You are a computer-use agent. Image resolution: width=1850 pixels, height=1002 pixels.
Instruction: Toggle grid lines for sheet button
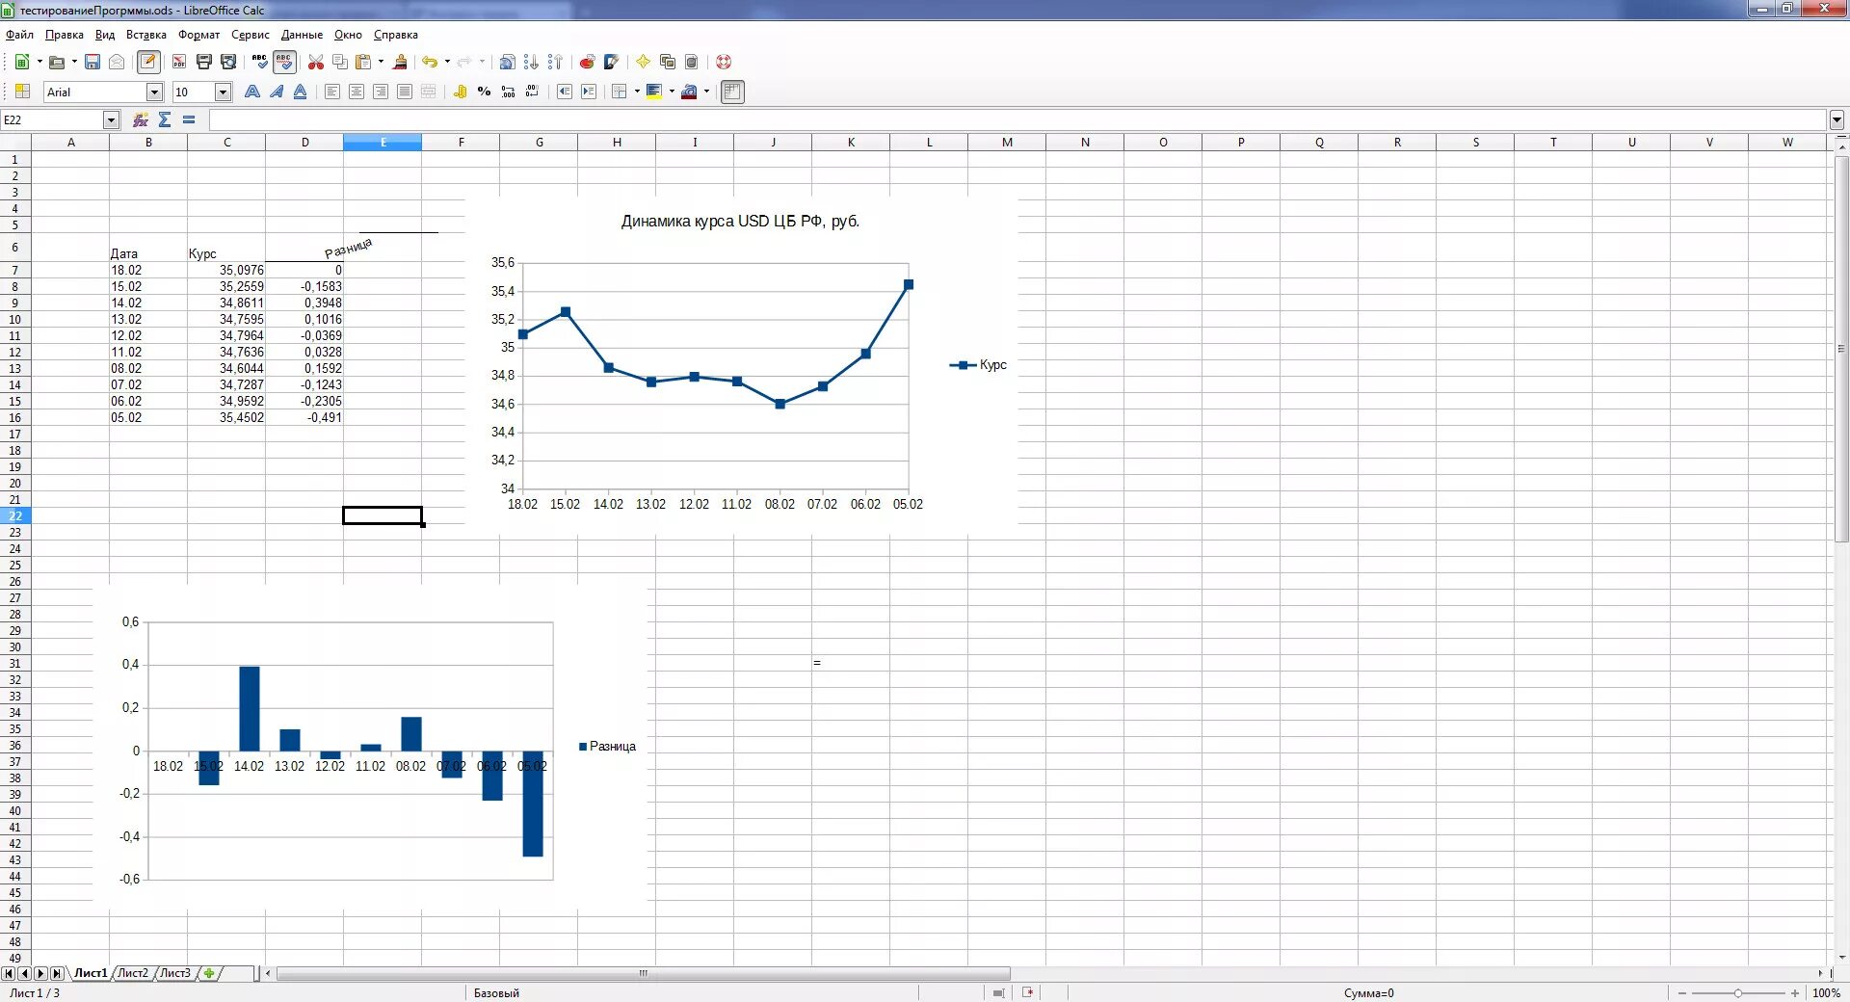tap(732, 92)
